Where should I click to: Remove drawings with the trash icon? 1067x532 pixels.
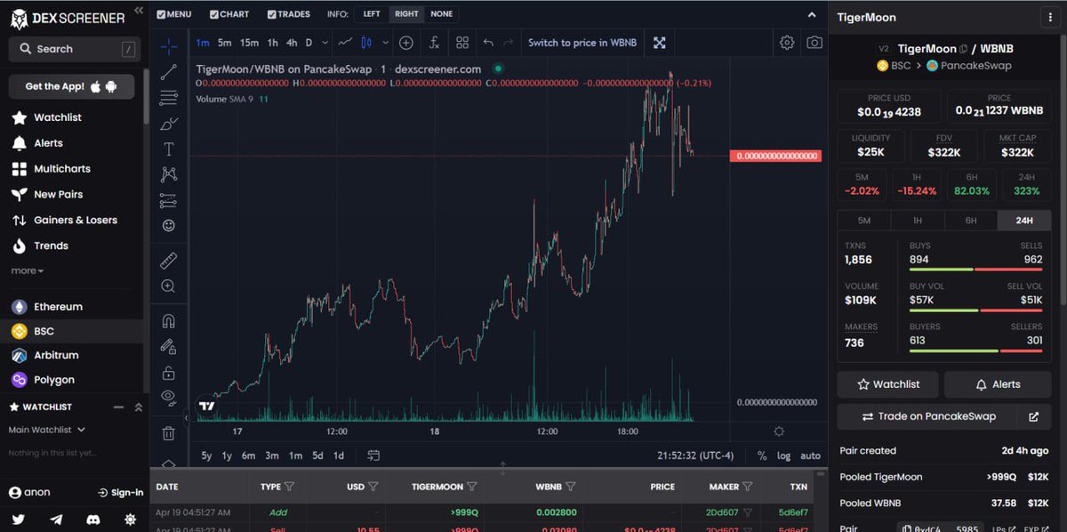click(169, 433)
